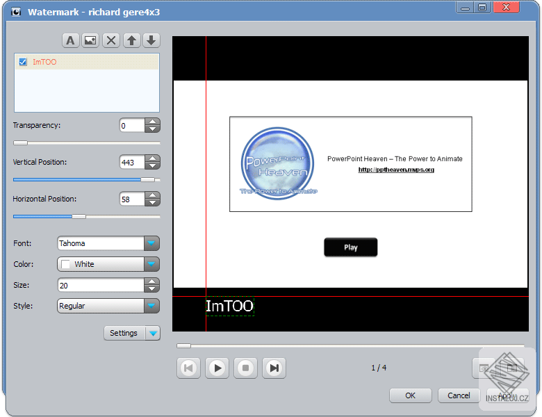The image size is (542, 417).
Task: Expand the Settings dropdown arrow
Action: (153, 333)
